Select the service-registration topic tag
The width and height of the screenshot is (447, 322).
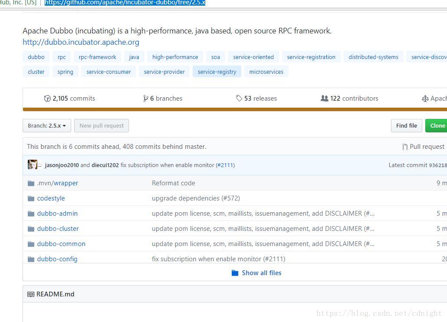pos(311,57)
